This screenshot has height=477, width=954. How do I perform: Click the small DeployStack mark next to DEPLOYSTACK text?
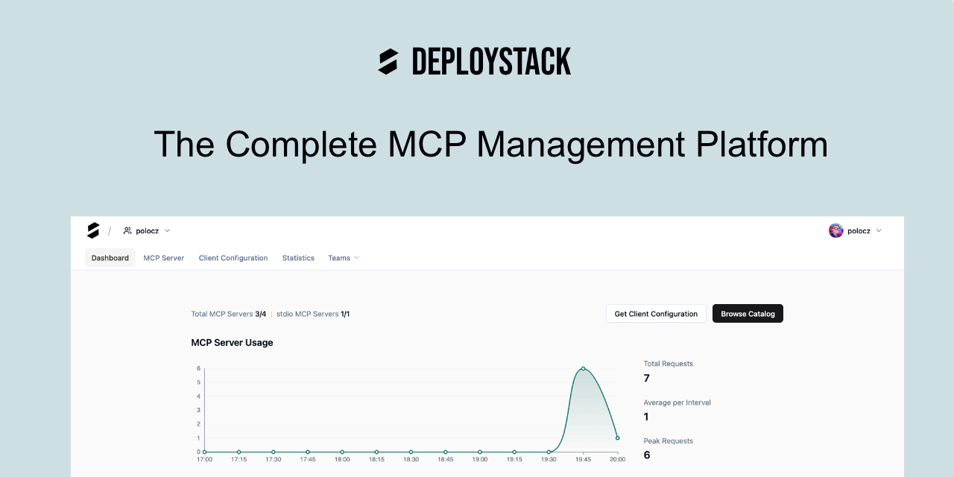(388, 60)
